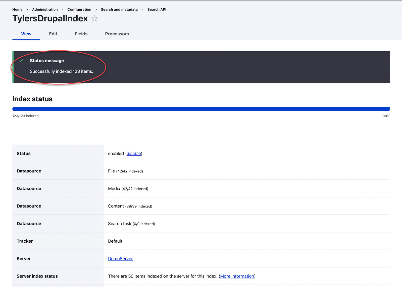Open Search and metadata breadcrumb
Screen dimensions: 402x287
(119, 9)
